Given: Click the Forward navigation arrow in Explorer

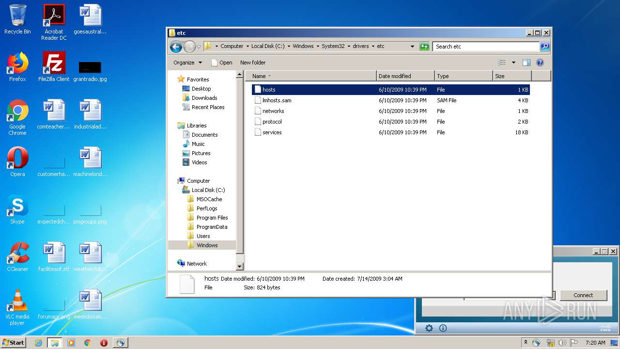Looking at the screenshot, I should tap(189, 47).
